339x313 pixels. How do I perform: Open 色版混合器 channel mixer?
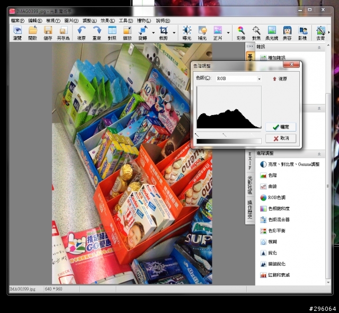(x=274, y=220)
